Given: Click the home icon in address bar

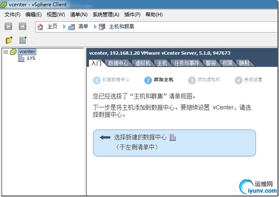Looking at the screenshot, I should 40,27.
